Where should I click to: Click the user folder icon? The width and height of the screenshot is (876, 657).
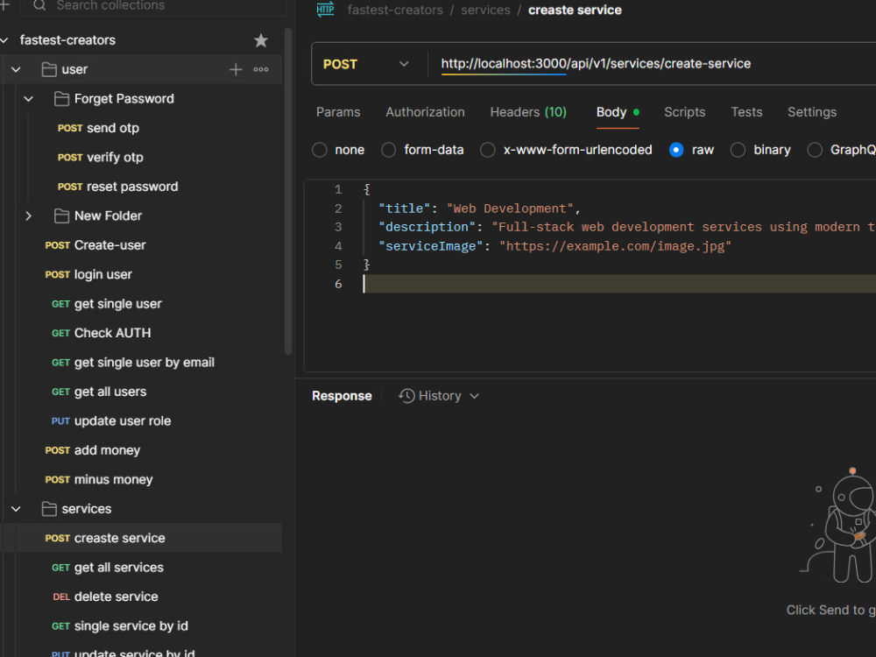[49, 69]
